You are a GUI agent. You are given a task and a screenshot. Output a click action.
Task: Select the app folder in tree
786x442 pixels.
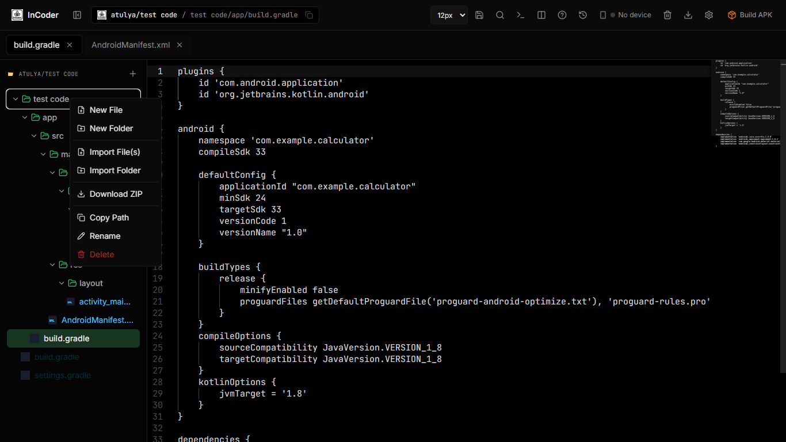(49, 117)
